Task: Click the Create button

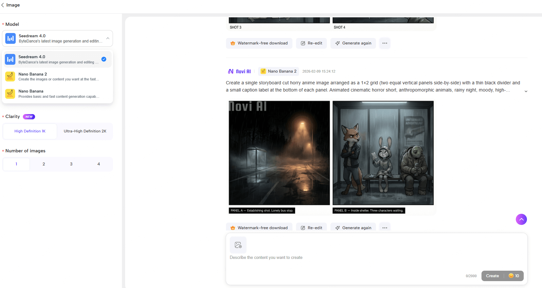Action: [492, 276]
